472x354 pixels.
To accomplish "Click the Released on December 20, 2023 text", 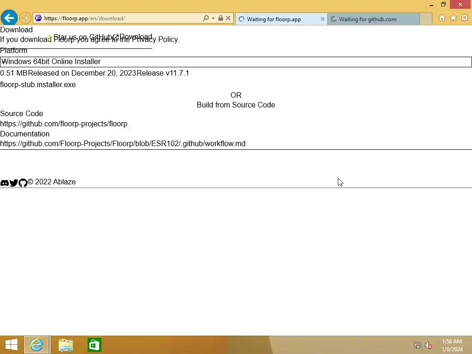I will pos(82,73).
